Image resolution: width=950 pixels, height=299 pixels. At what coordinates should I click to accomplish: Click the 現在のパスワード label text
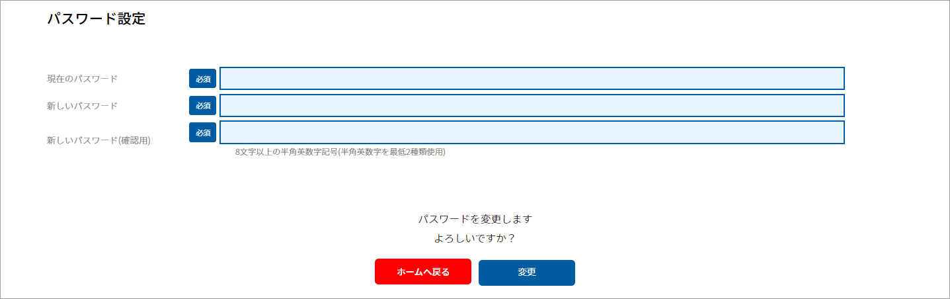82,79
